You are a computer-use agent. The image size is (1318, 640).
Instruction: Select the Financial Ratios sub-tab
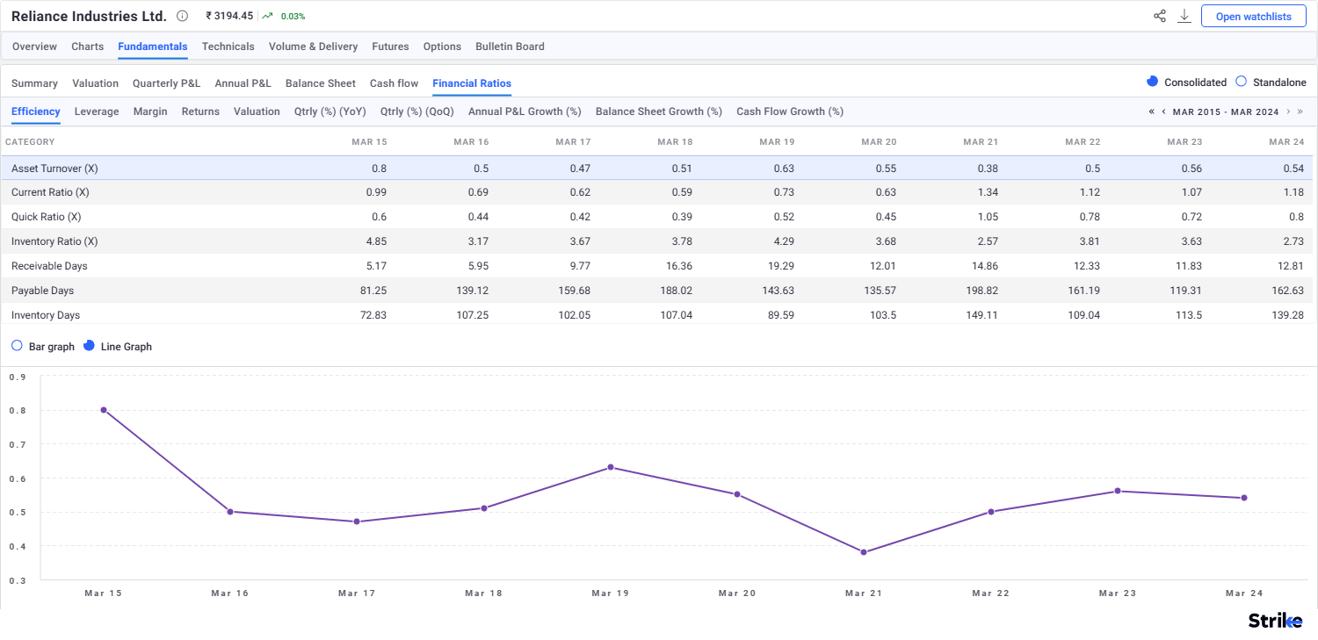pos(472,83)
